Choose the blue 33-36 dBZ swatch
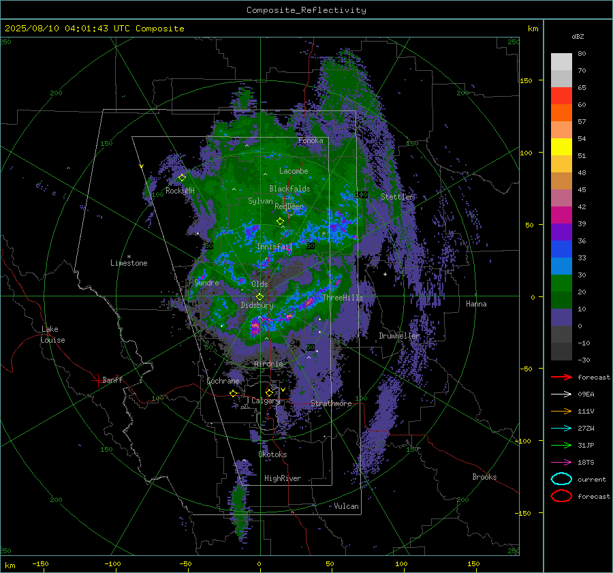Screen dimensions: 613x573 [561, 249]
